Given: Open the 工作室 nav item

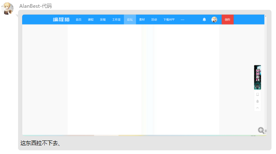Looking at the screenshot, I should (x=116, y=20).
